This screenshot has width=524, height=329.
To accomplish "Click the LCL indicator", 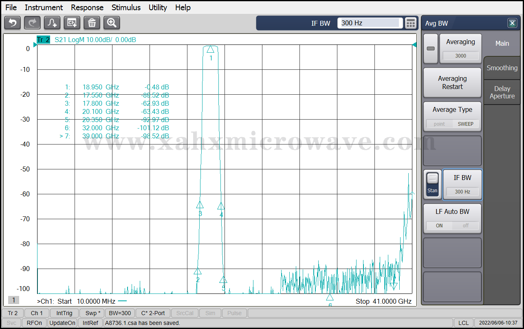I will click(463, 323).
